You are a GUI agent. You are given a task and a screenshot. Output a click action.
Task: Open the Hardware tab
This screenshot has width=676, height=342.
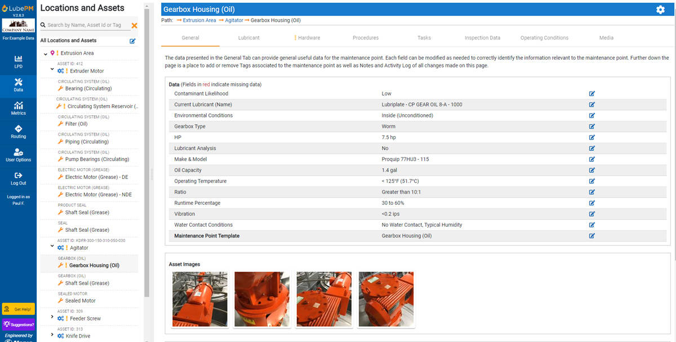(x=307, y=38)
